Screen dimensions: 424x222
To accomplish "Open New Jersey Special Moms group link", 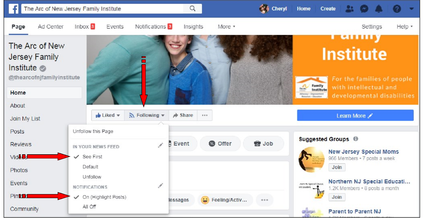I will 364,152.
